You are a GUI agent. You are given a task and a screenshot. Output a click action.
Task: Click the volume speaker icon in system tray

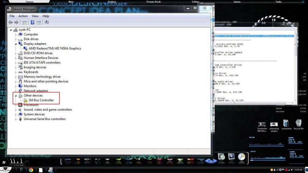click(x=292, y=170)
